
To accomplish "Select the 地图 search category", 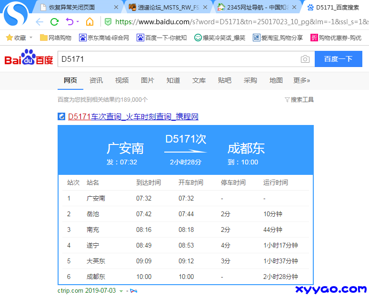I will tap(276, 80).
